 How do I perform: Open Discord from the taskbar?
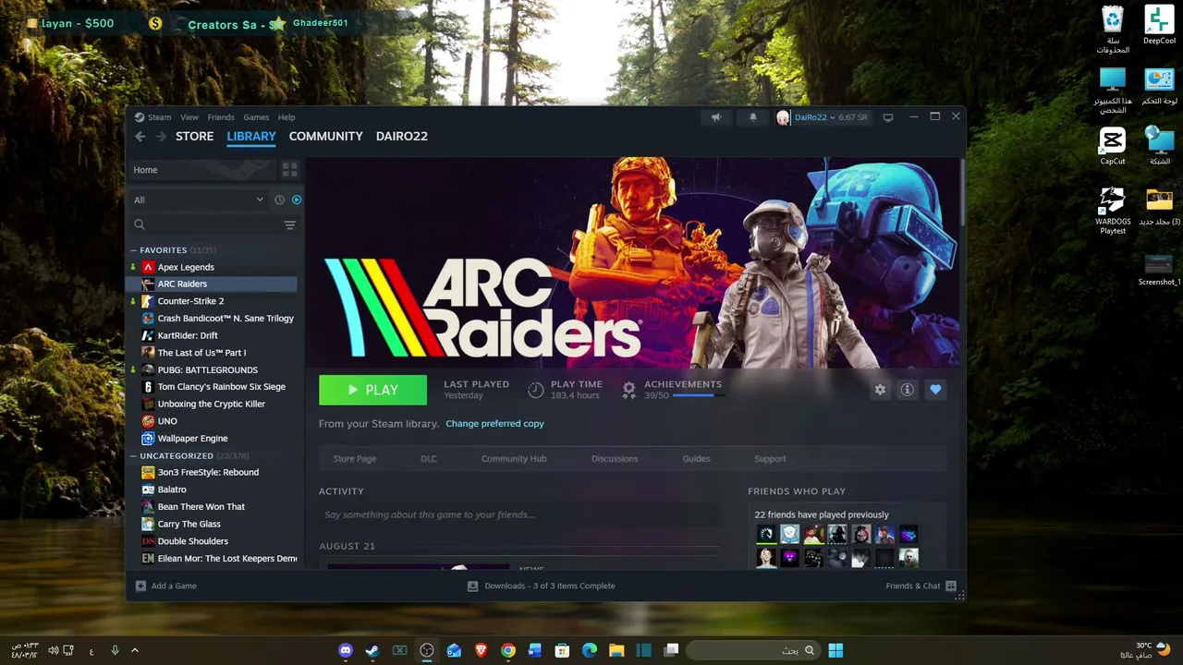tap(346, 650)
